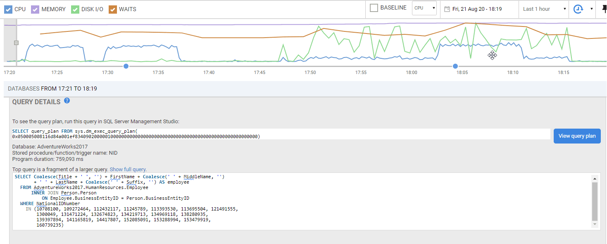
Task: Click the Program duration: 759,093 ms text
Action: click(48, 159)
